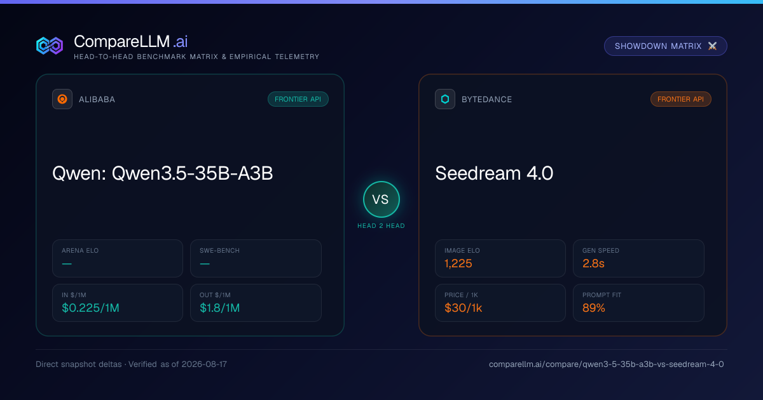Click the Price / 1K $30/1k tile

click(x=500, y=303)
